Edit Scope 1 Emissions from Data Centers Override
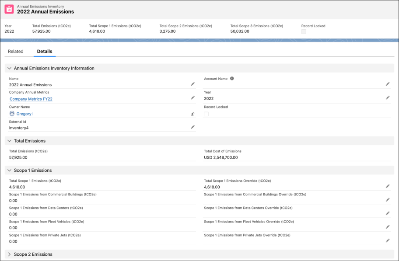This screenshot has width=399, height=261. (x=387, y=213)
